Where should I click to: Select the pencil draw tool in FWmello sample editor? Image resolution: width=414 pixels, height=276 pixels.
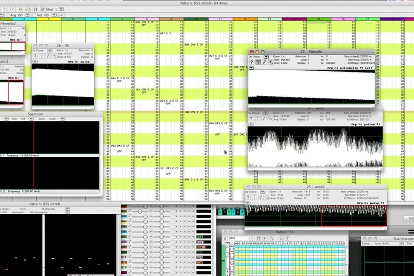pyautogui.click(x=264, y=61)
